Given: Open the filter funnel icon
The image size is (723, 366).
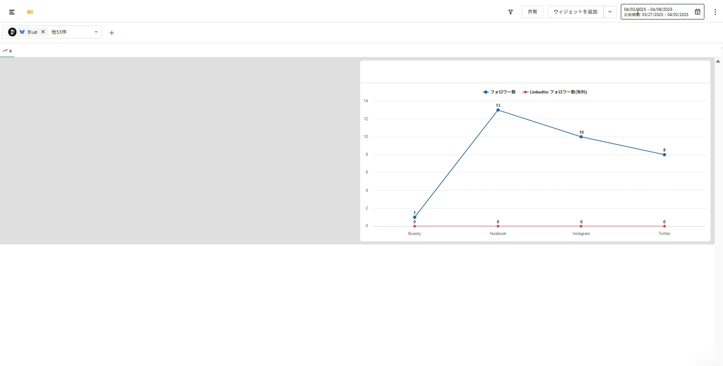Looking at the screenshot, I should [x=510, y=12].
